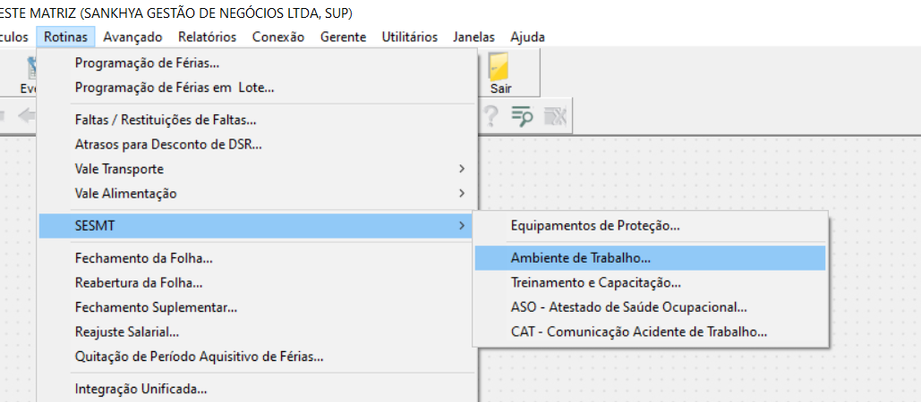This screenshot has height=402, width=921.
Task: Collapse the SESMT submenu arrow
Action: 462,226
